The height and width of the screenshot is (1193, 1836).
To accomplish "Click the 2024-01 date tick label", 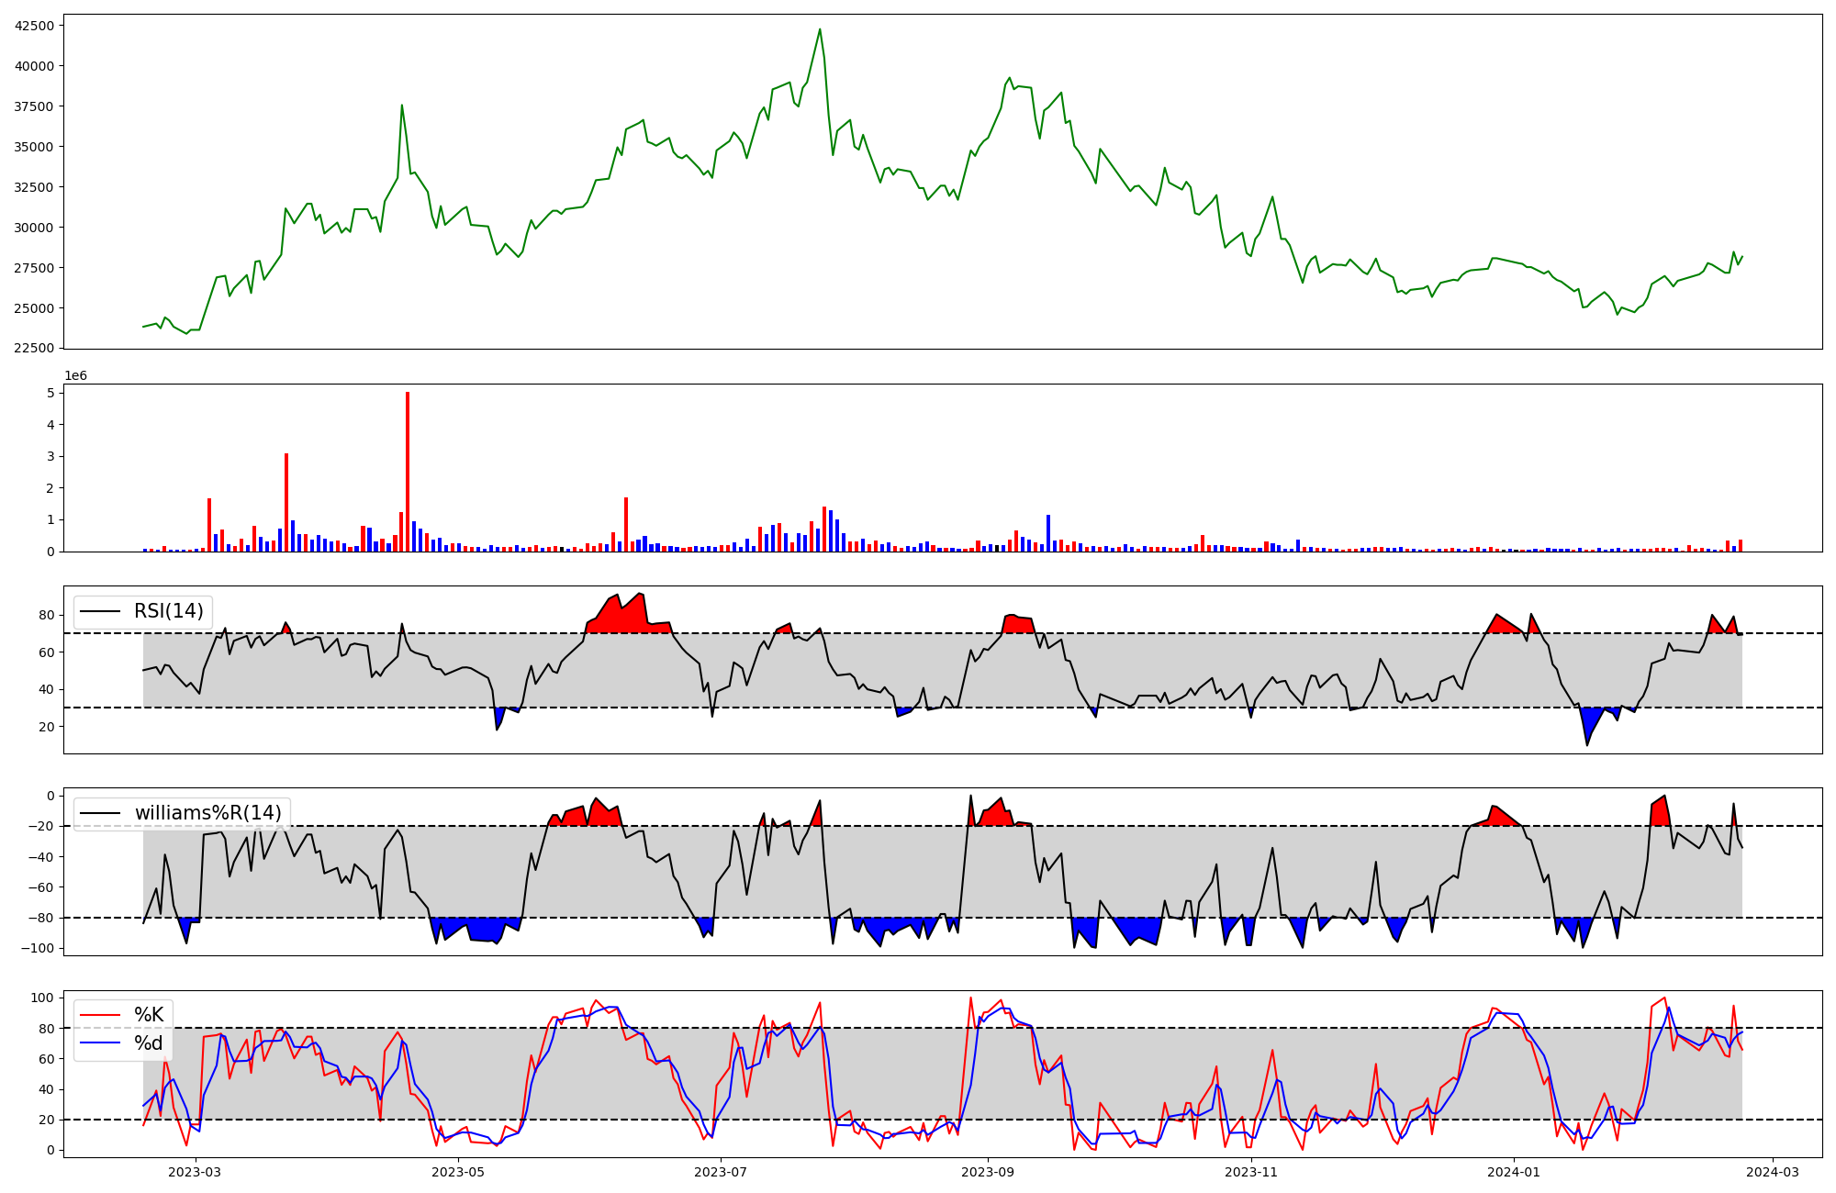I will 1514,1172.
